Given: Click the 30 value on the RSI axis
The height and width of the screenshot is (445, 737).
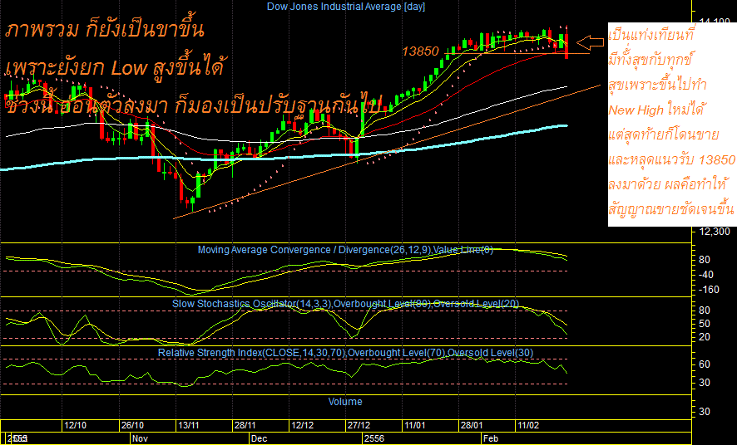Looking at the screenshot, I should 705,383.
